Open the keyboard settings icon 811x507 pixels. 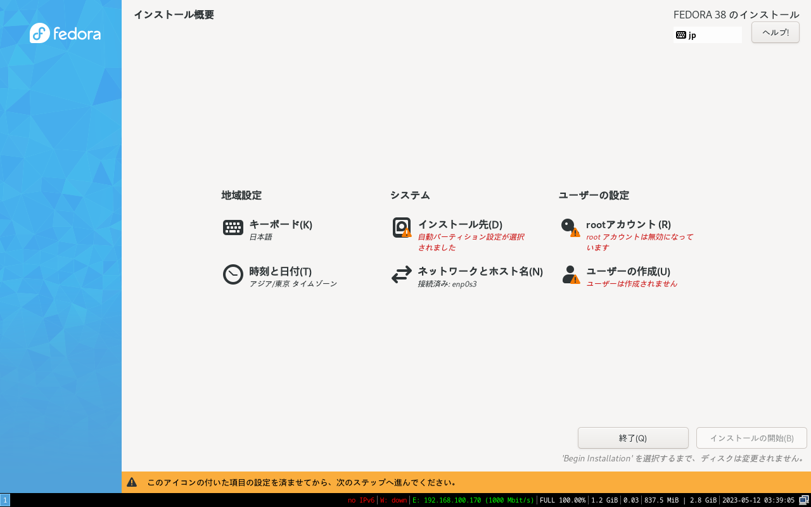point(233,228)
